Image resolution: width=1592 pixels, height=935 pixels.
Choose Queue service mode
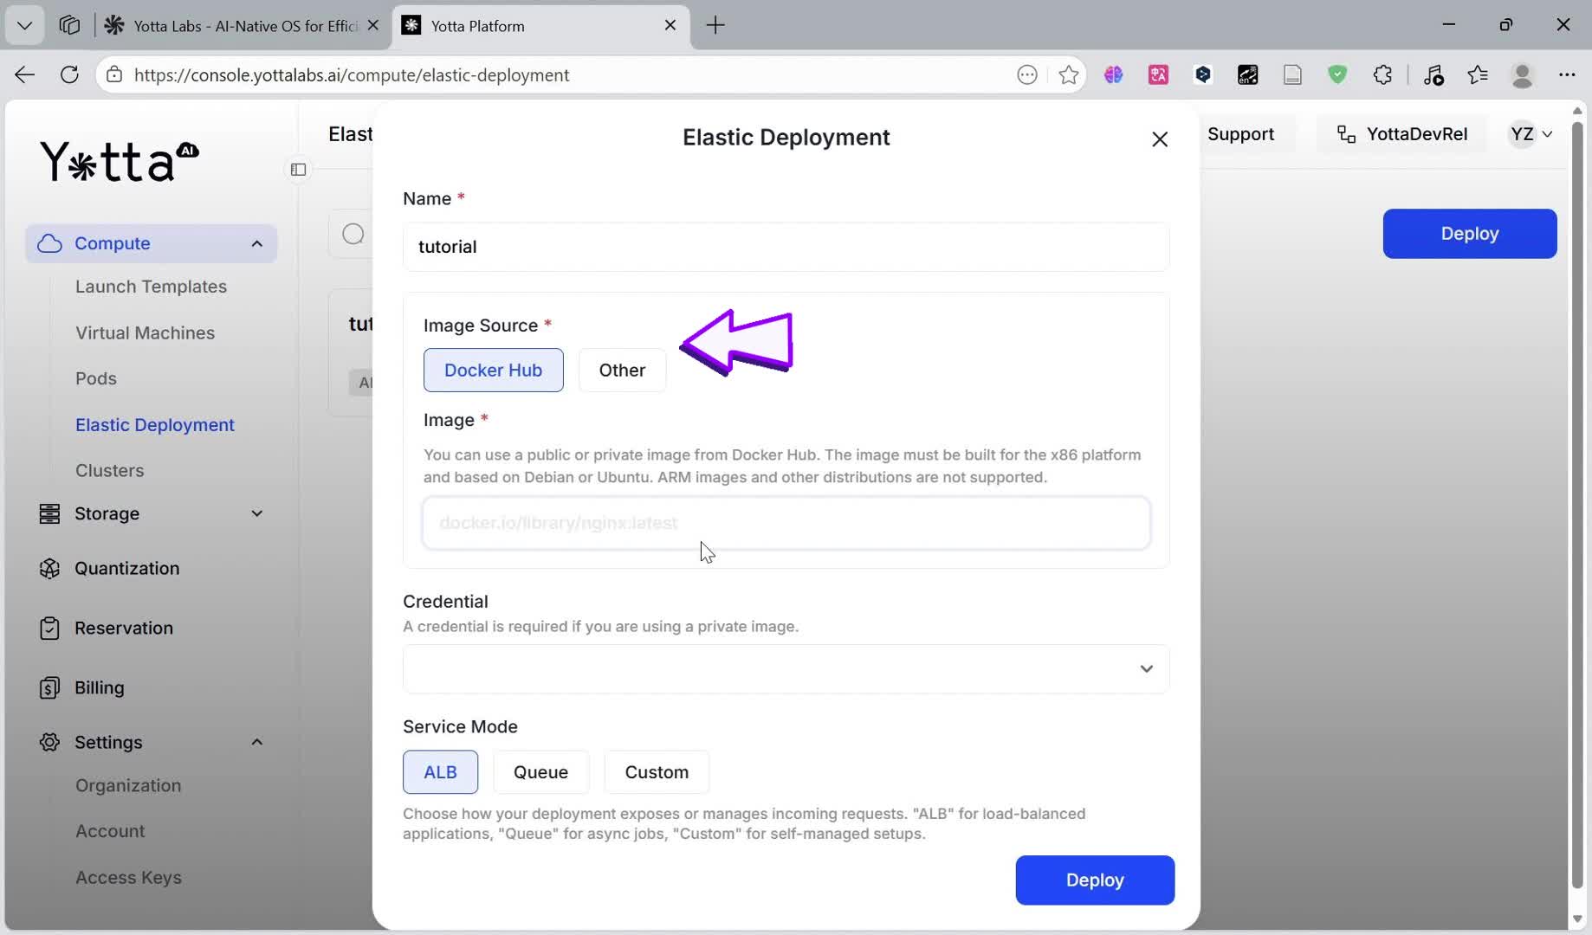[540, 772]
